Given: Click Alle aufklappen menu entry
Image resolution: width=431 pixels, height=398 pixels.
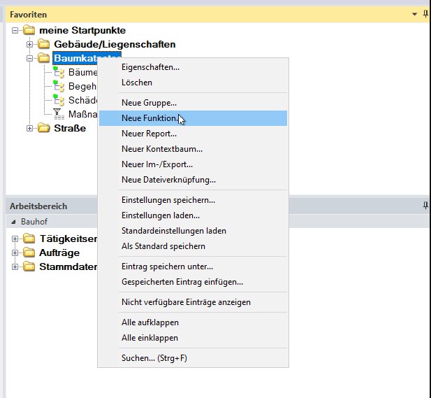Looking at the screenshot, I should click(x=149, y=322).
